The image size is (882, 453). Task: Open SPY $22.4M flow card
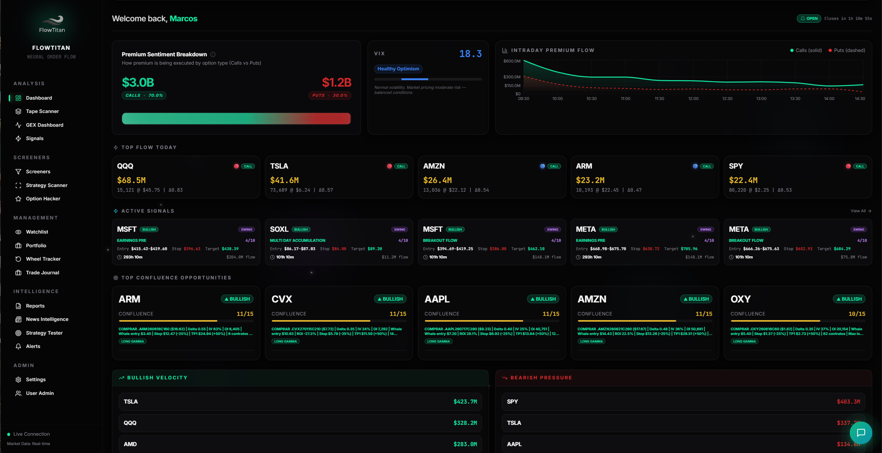click(798, 177)
